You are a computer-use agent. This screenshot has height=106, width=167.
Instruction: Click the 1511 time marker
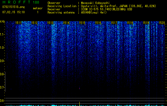click(18, 23)
